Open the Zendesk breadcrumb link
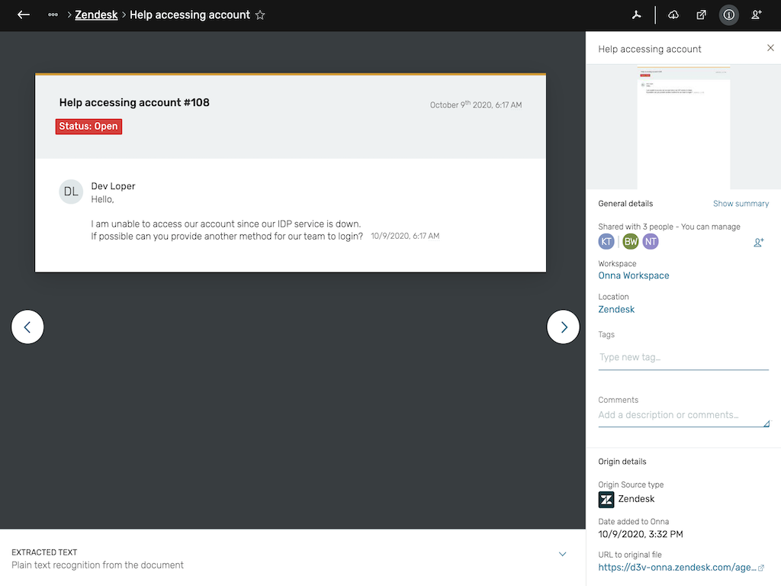This screenshot has height=586, width=781. pyautogui.click(x=96, y=14)
